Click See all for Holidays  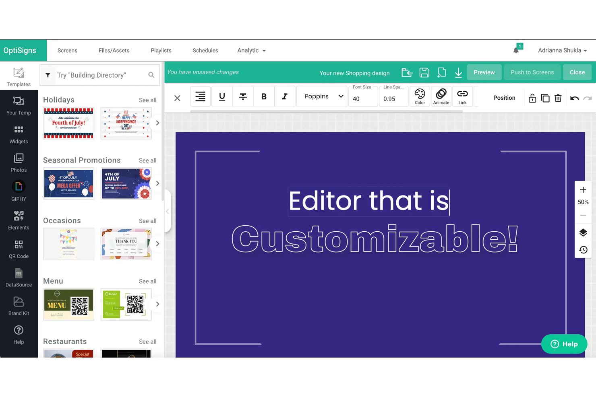click(148, 100)
